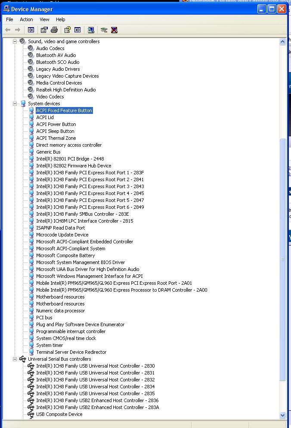Select Microcode Update Device
Screen dimensions: 291x428
point(62,235)
